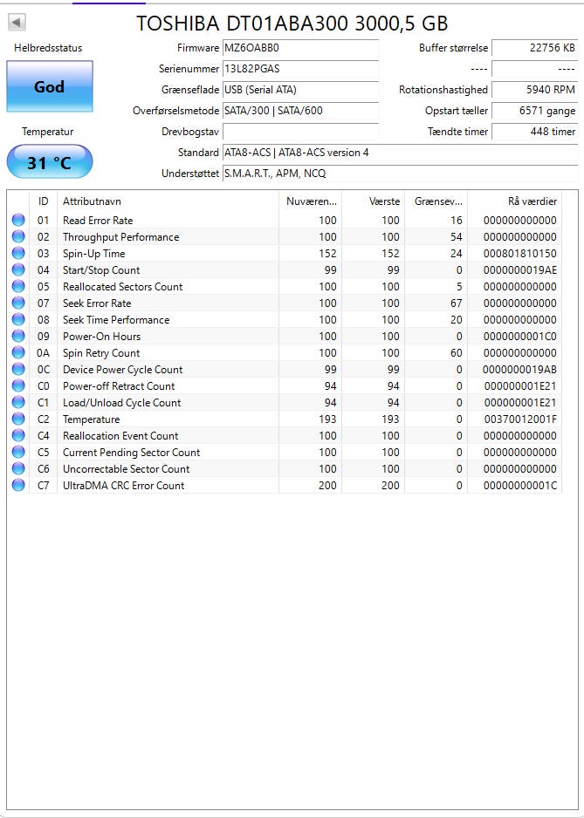Click the Værste column header

click(x=373, y=201)
